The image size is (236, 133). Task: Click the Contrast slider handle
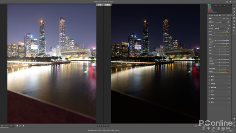[x=223, y=44]
